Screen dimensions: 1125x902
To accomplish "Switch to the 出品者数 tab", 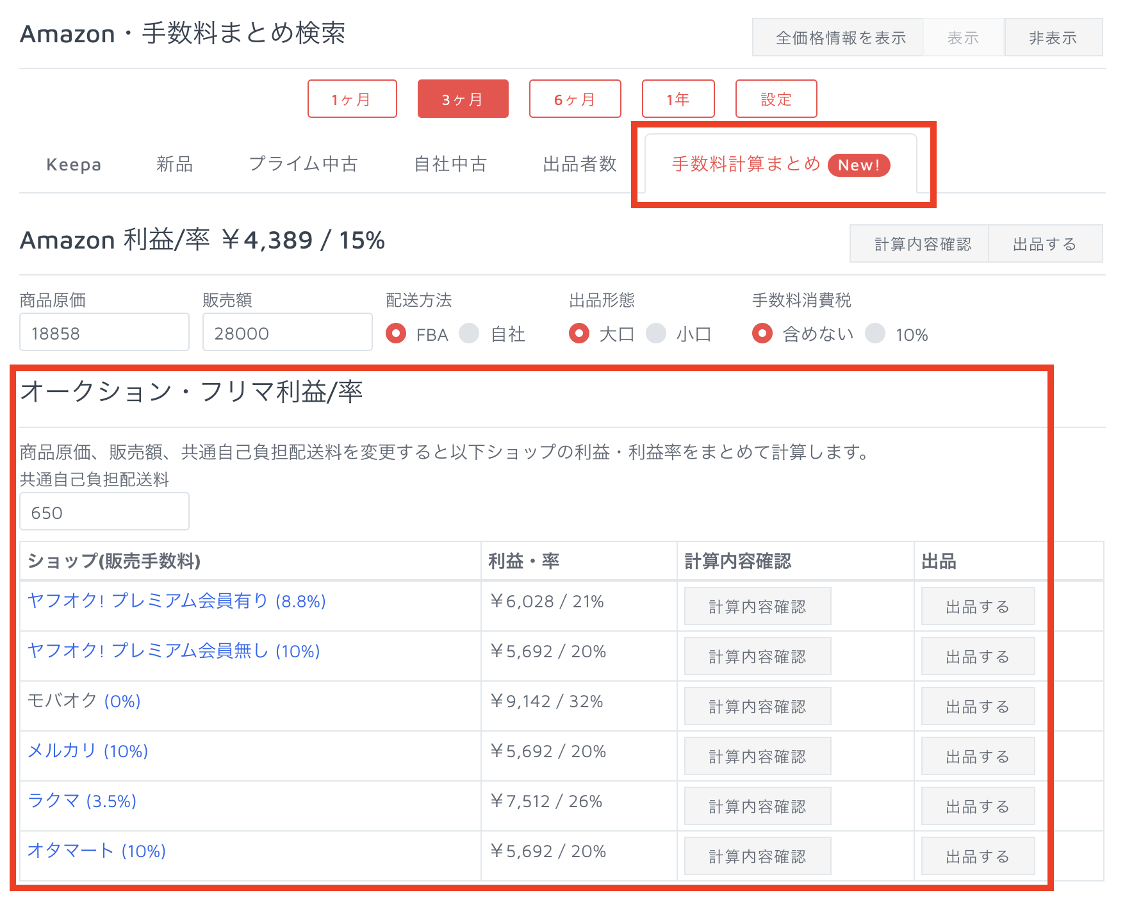I will click(x=579, y=165).
